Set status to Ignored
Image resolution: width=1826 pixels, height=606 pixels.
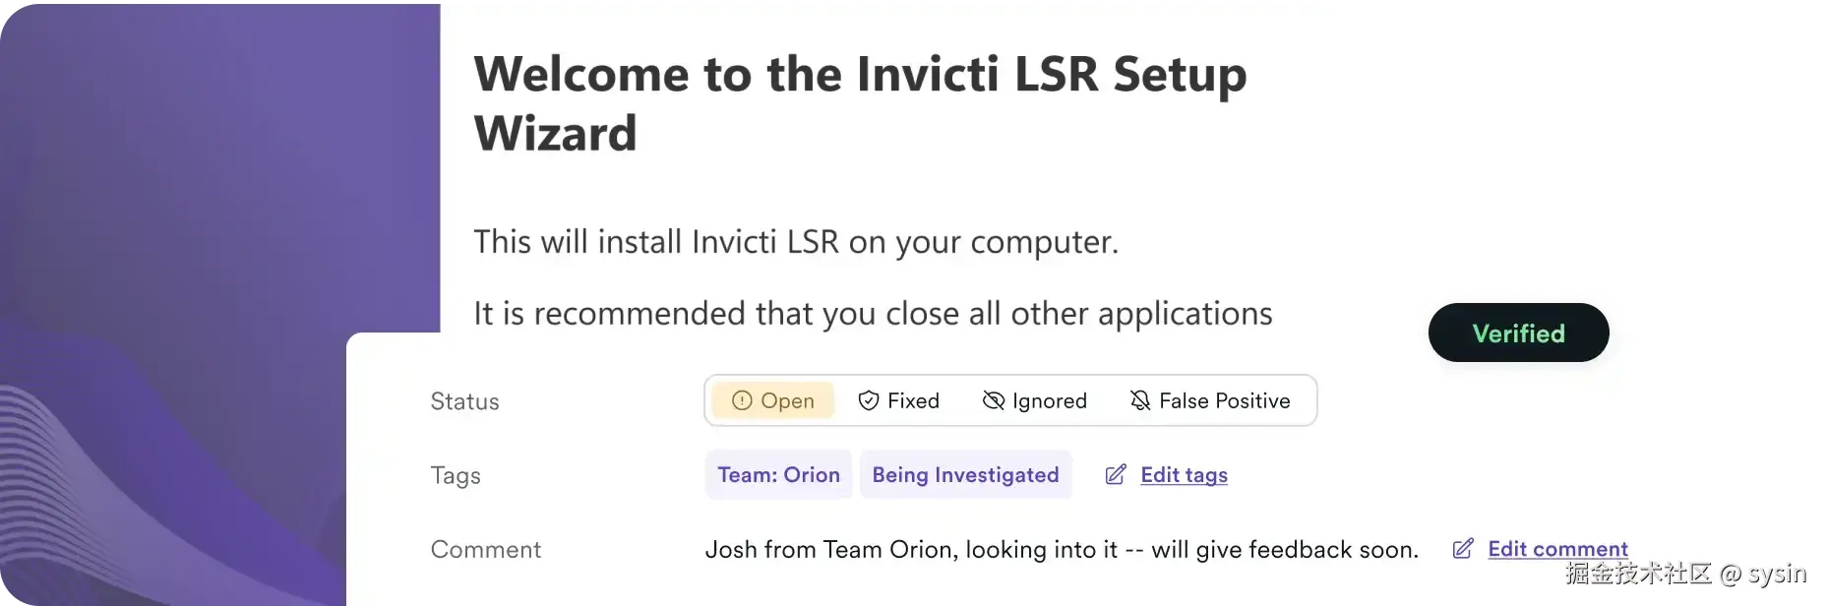tap(1035, 400)
